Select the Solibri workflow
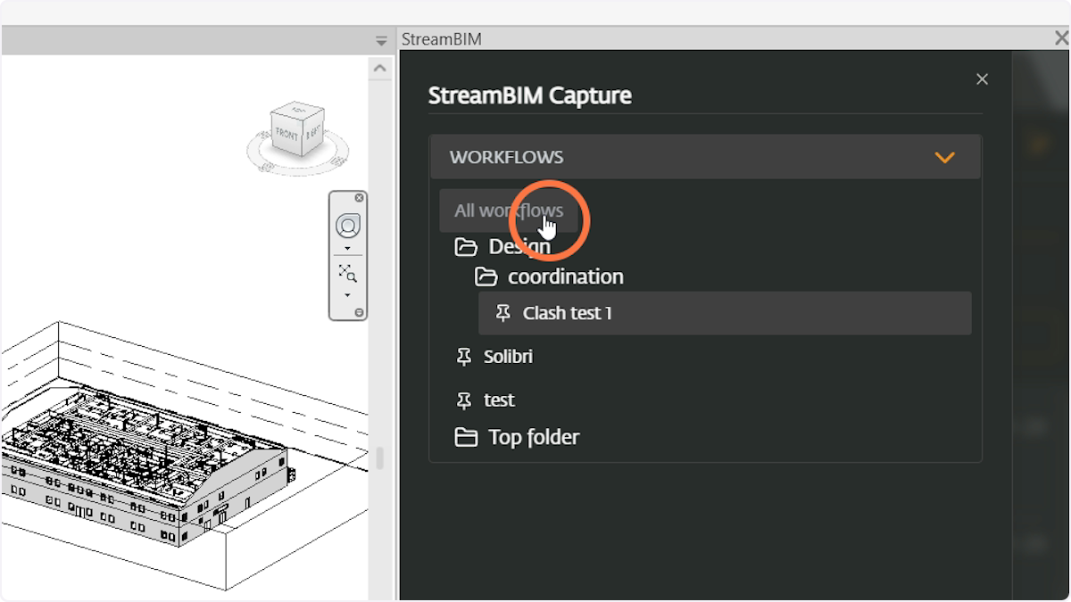The width and height of the screenshot is (1071, 602). (x=508, y=357)
